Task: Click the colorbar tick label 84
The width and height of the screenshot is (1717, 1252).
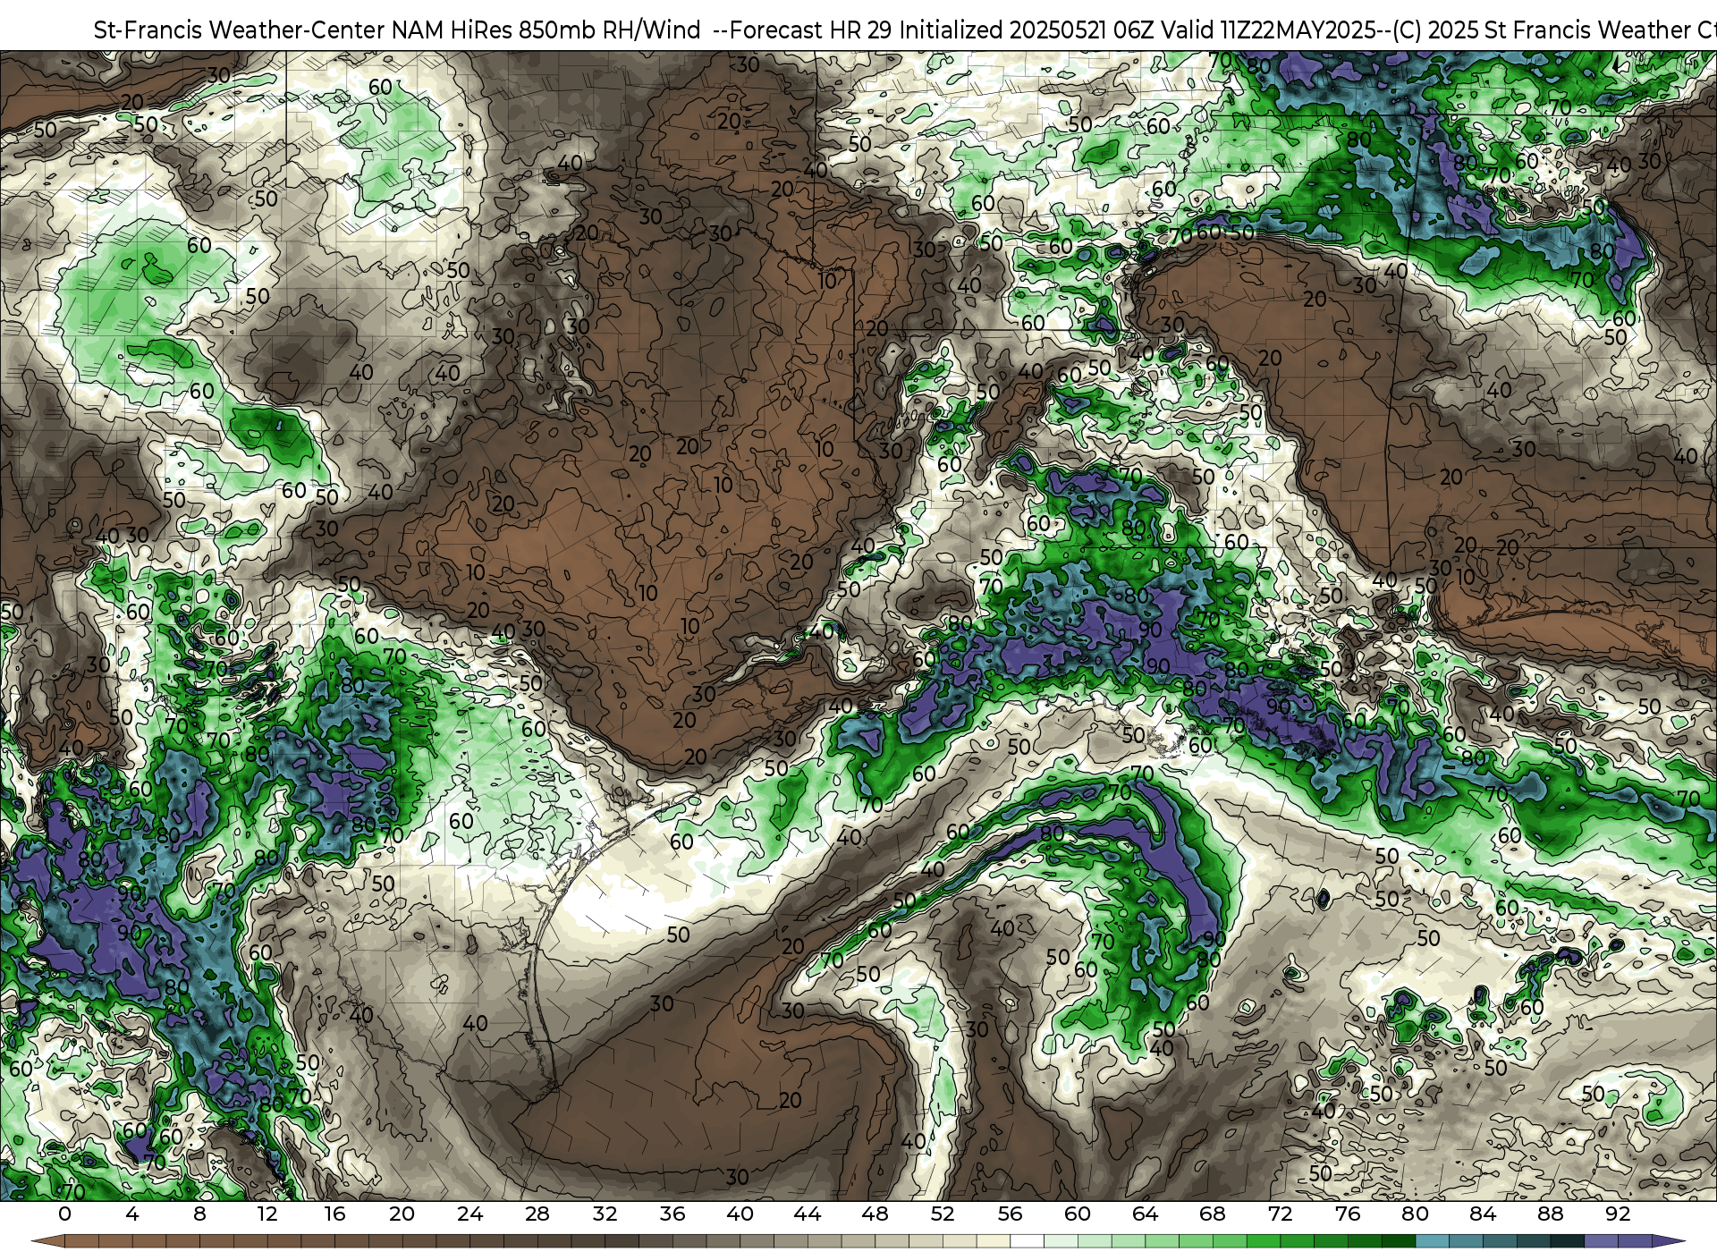Action: (x=1483, y=1214)
